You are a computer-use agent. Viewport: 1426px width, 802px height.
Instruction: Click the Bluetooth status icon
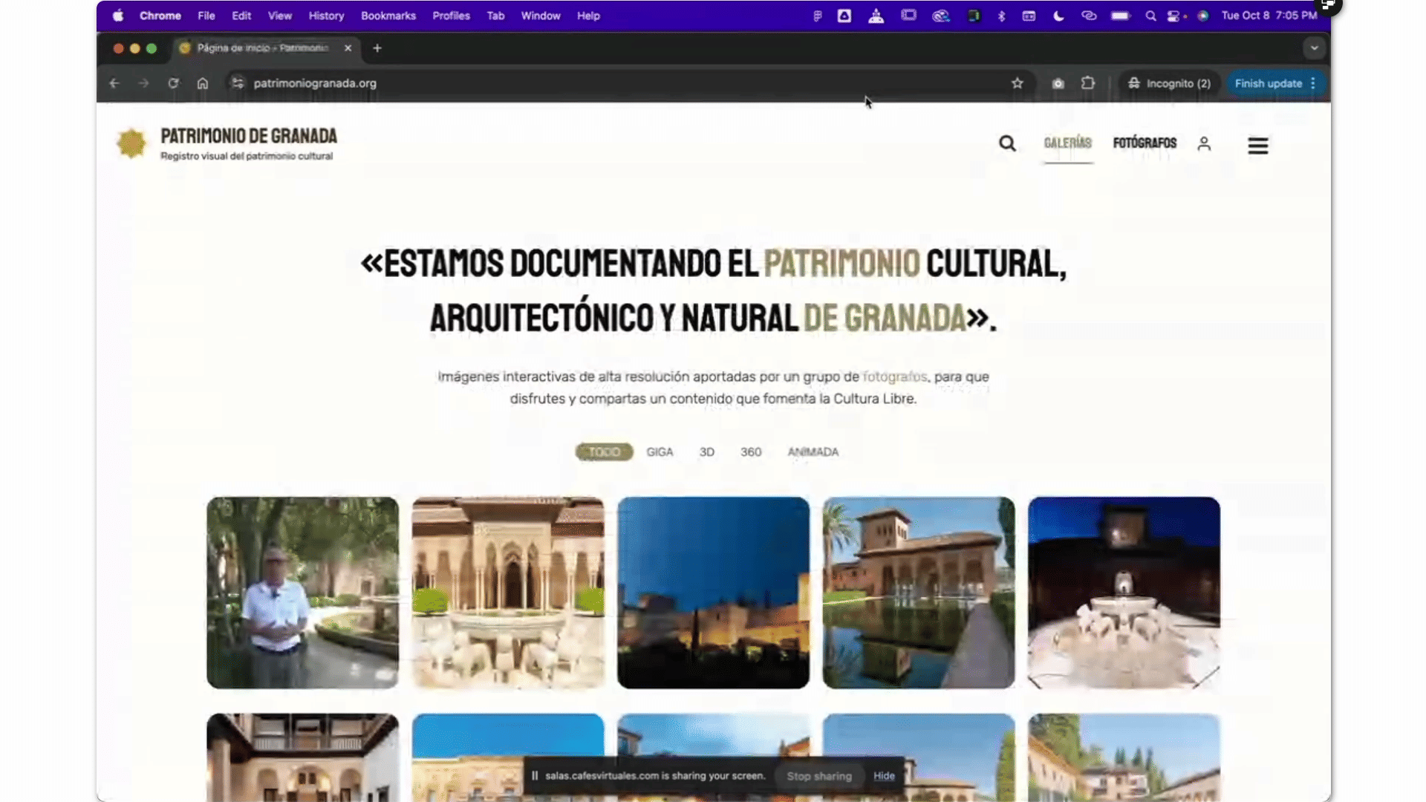[x=1001, y=16]
